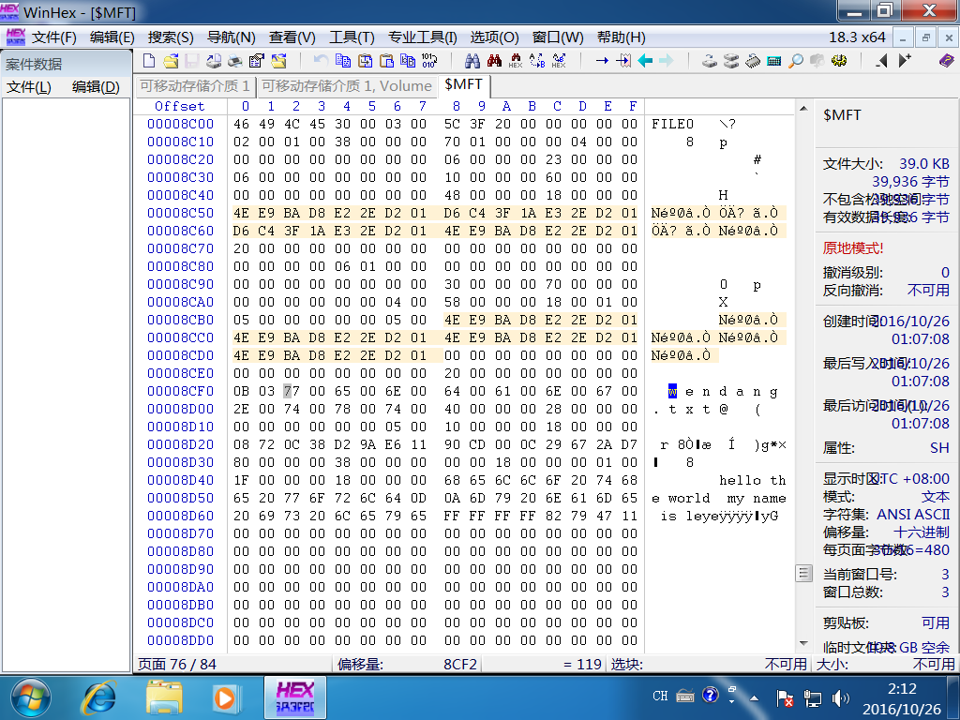Click the volume speaker tray icon

tap(841, 697)
